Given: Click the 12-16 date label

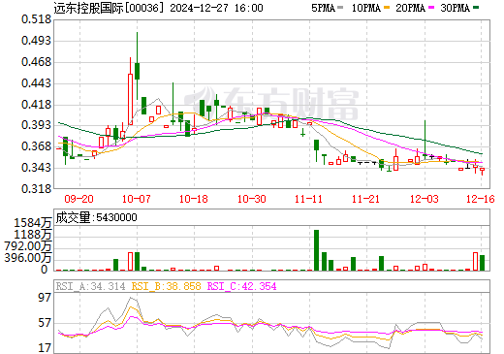Looking at the screenshot, I should [481, 199].
